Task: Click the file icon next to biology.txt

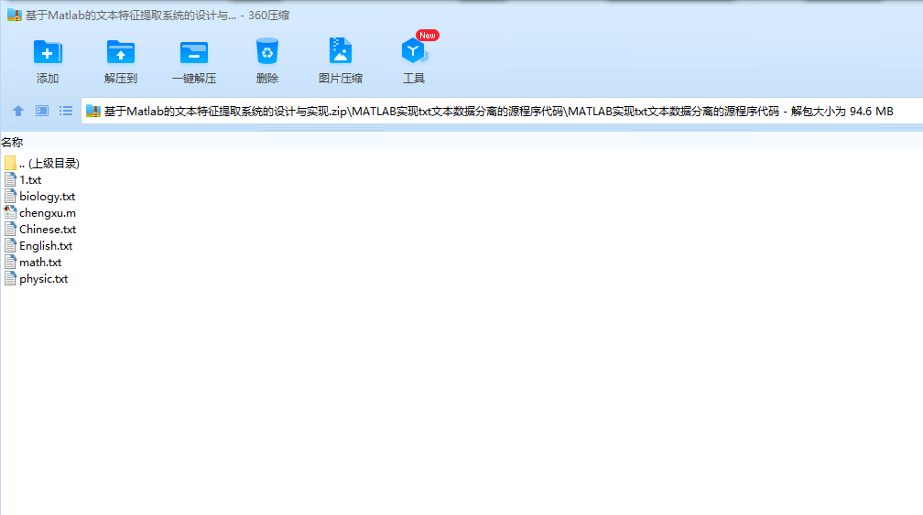Action: (x=10, y=197)
